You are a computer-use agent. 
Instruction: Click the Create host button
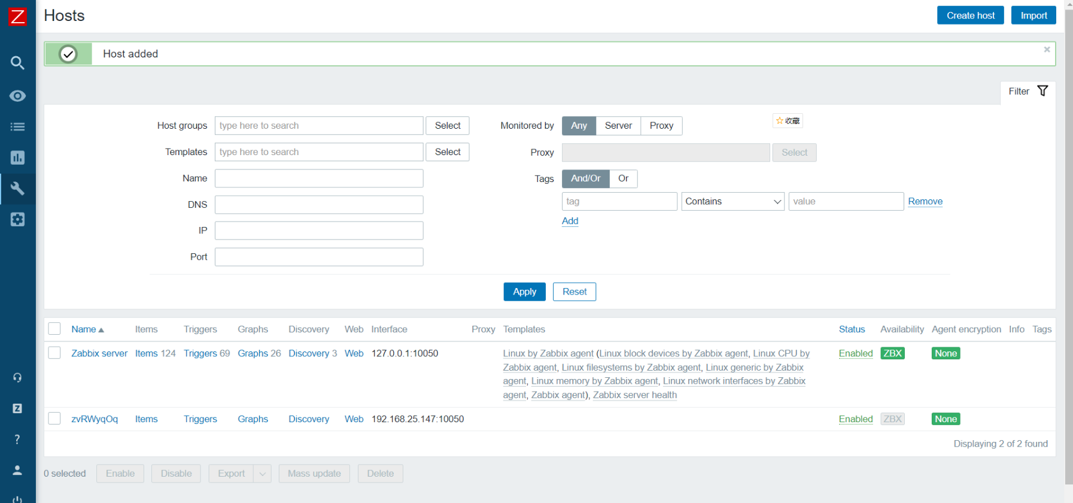coord(970,16)
